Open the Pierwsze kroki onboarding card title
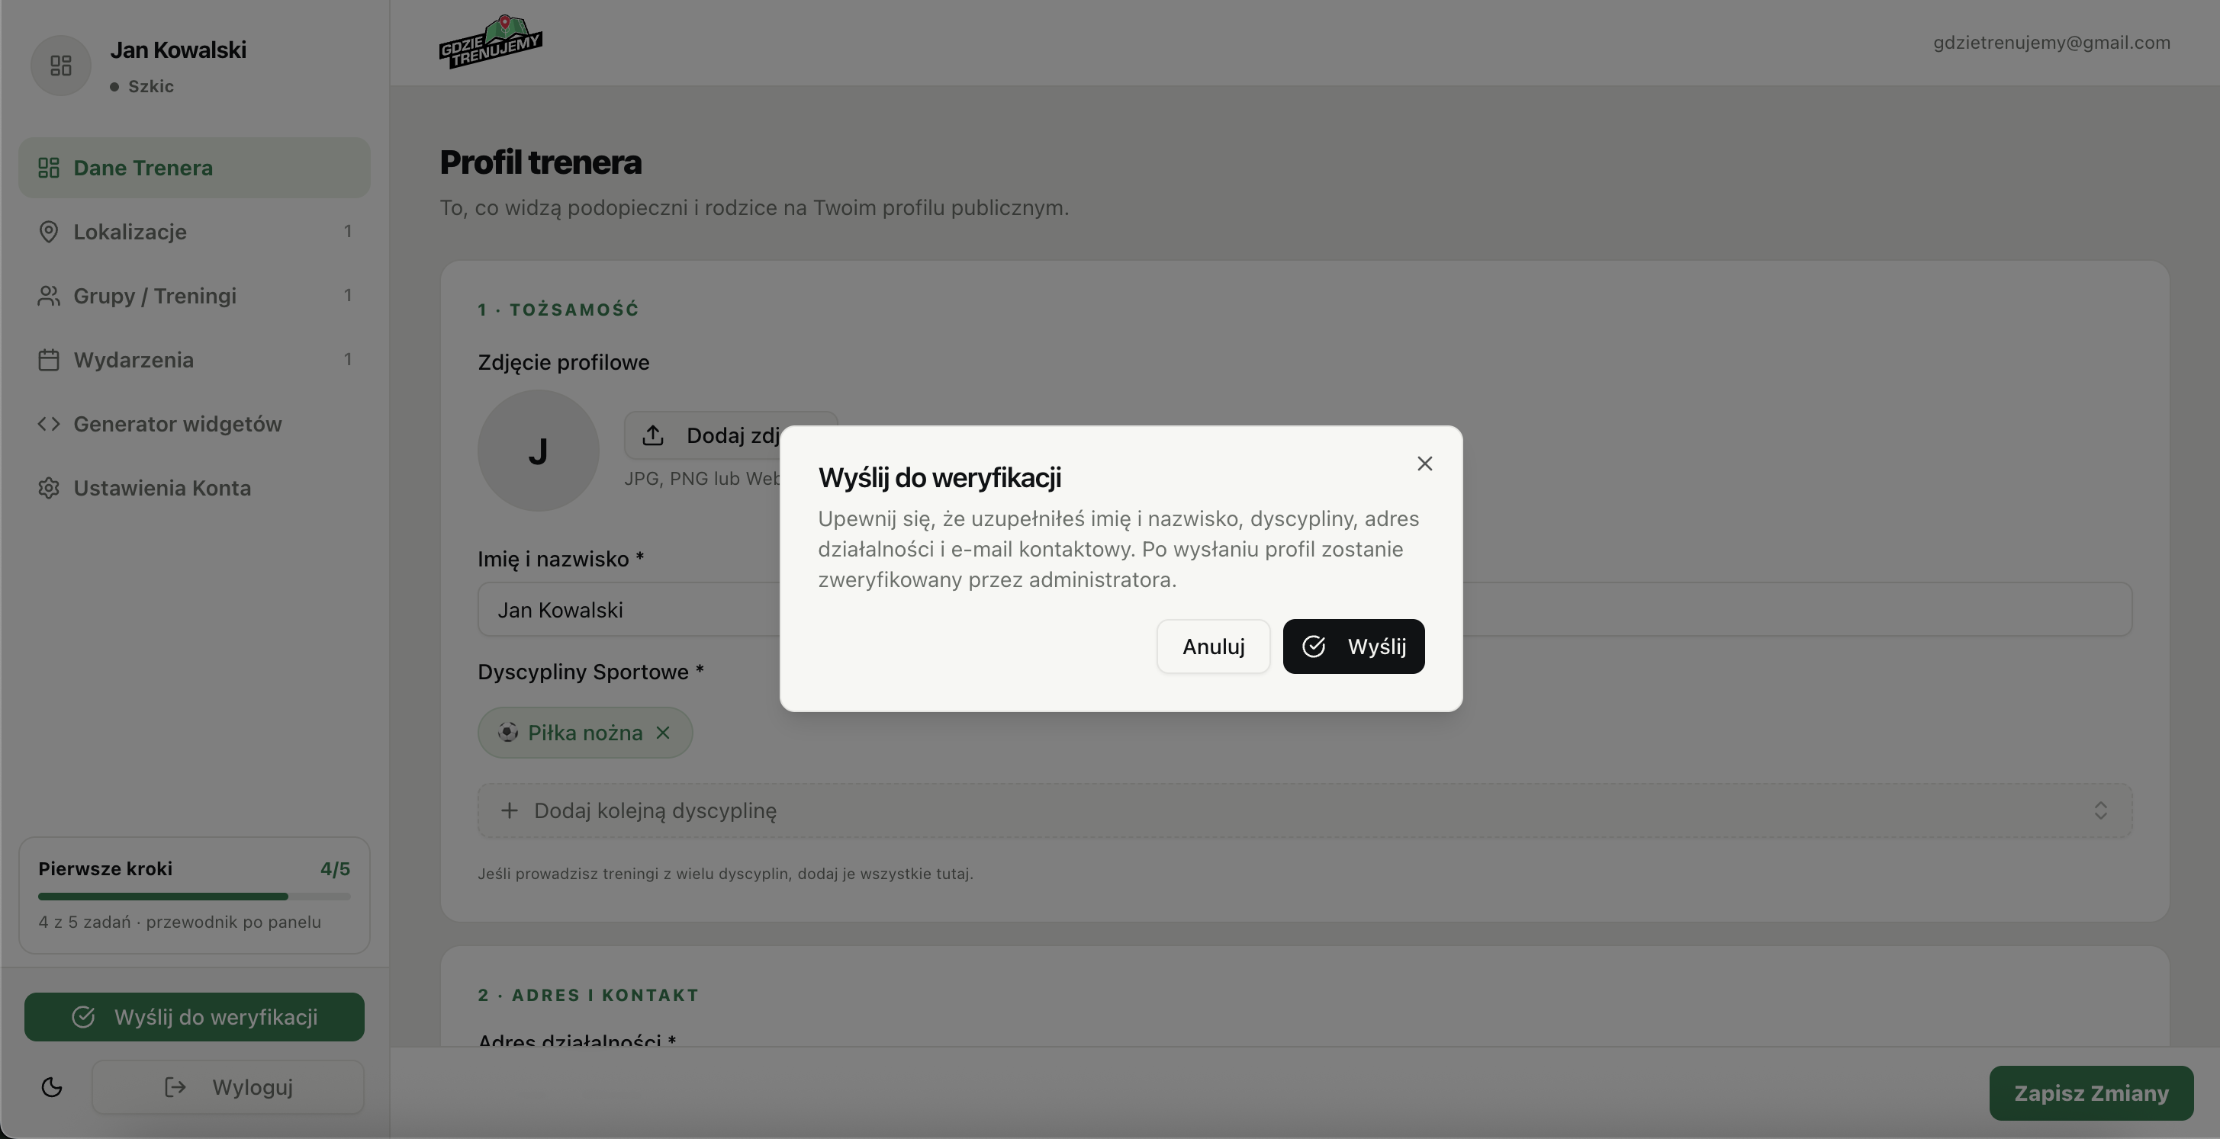2220x1139 pixels. (x=105, y=868)
